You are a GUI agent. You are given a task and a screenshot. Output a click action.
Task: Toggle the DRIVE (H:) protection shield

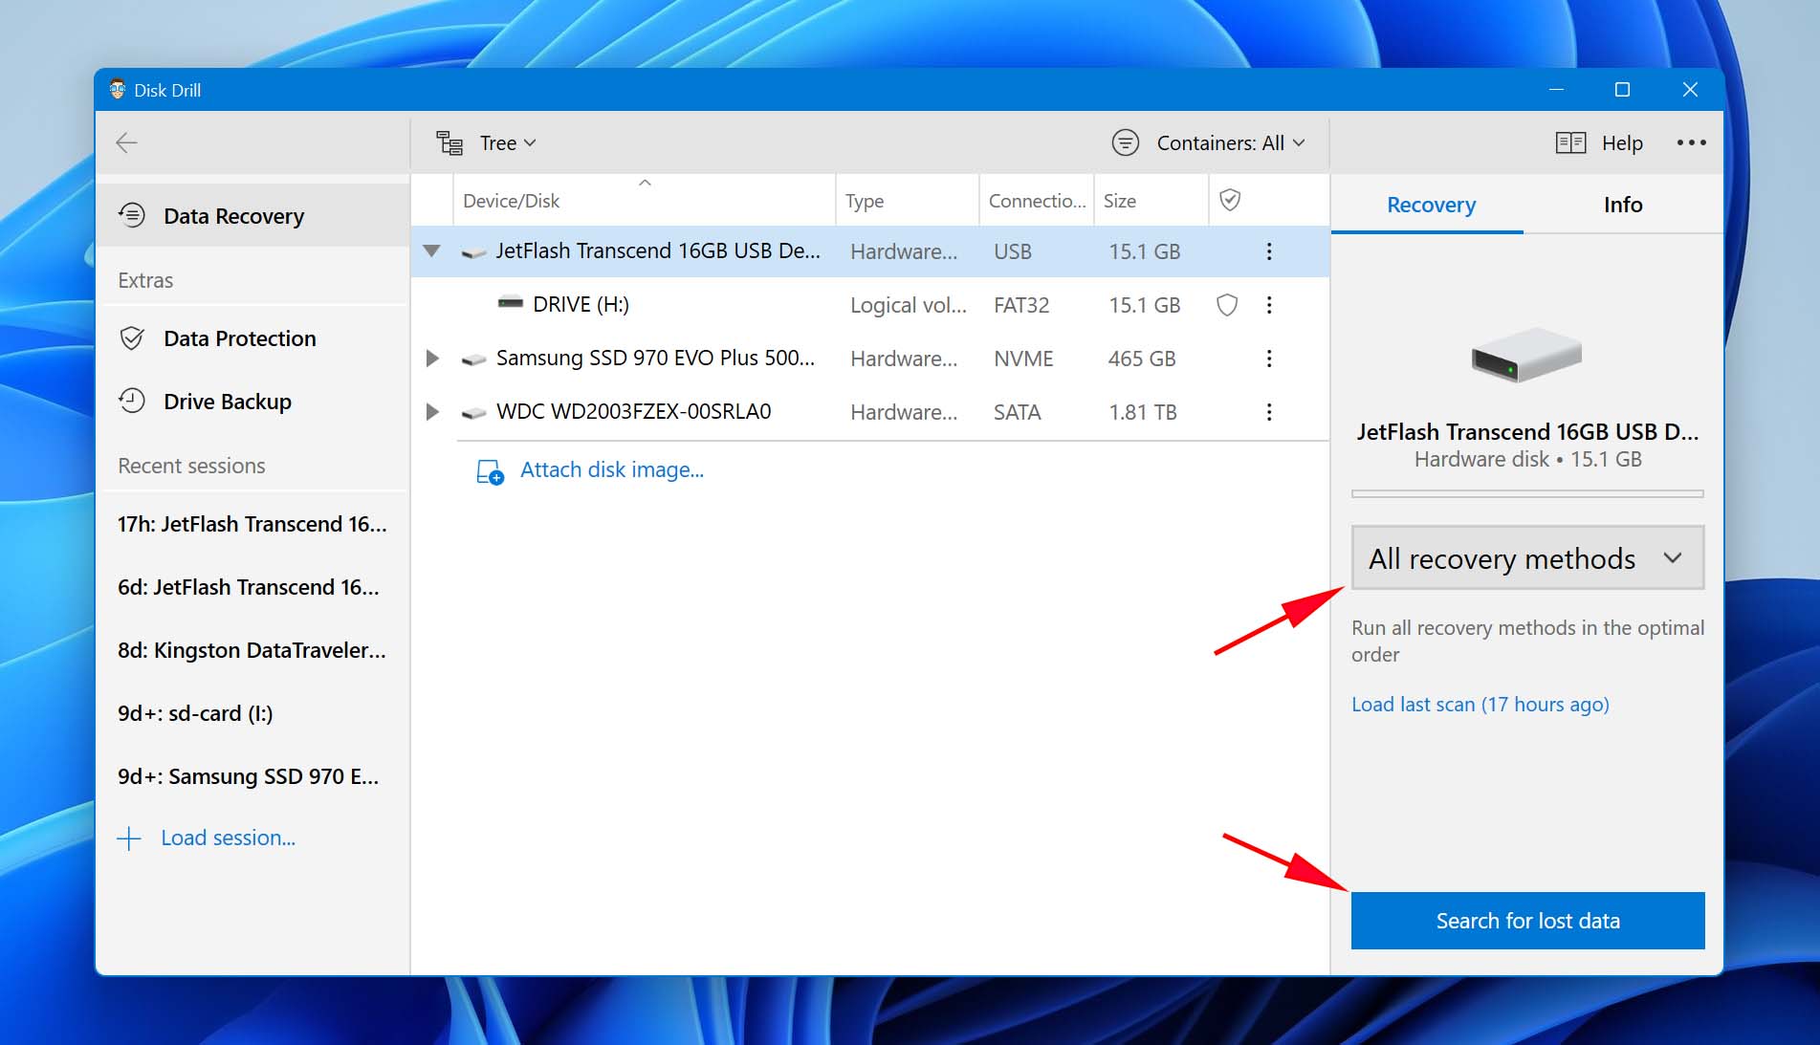[1227, 305]
